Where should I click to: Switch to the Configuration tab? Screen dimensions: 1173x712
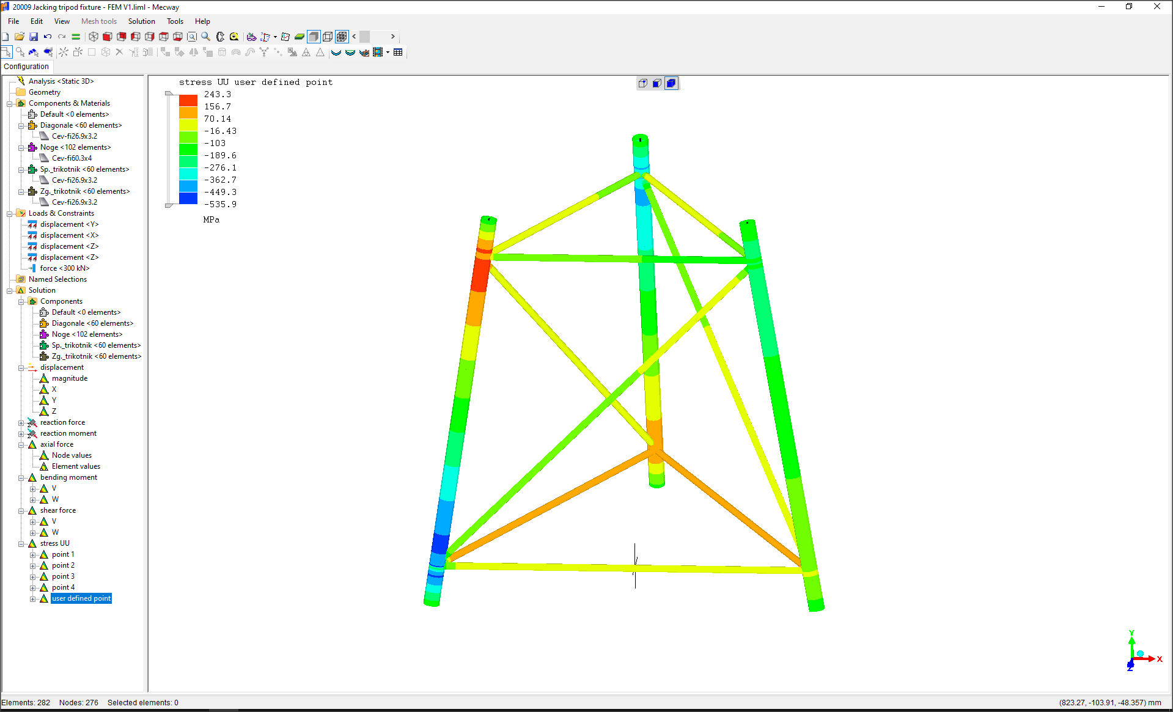pyautogui.click(x=26, y=67)
